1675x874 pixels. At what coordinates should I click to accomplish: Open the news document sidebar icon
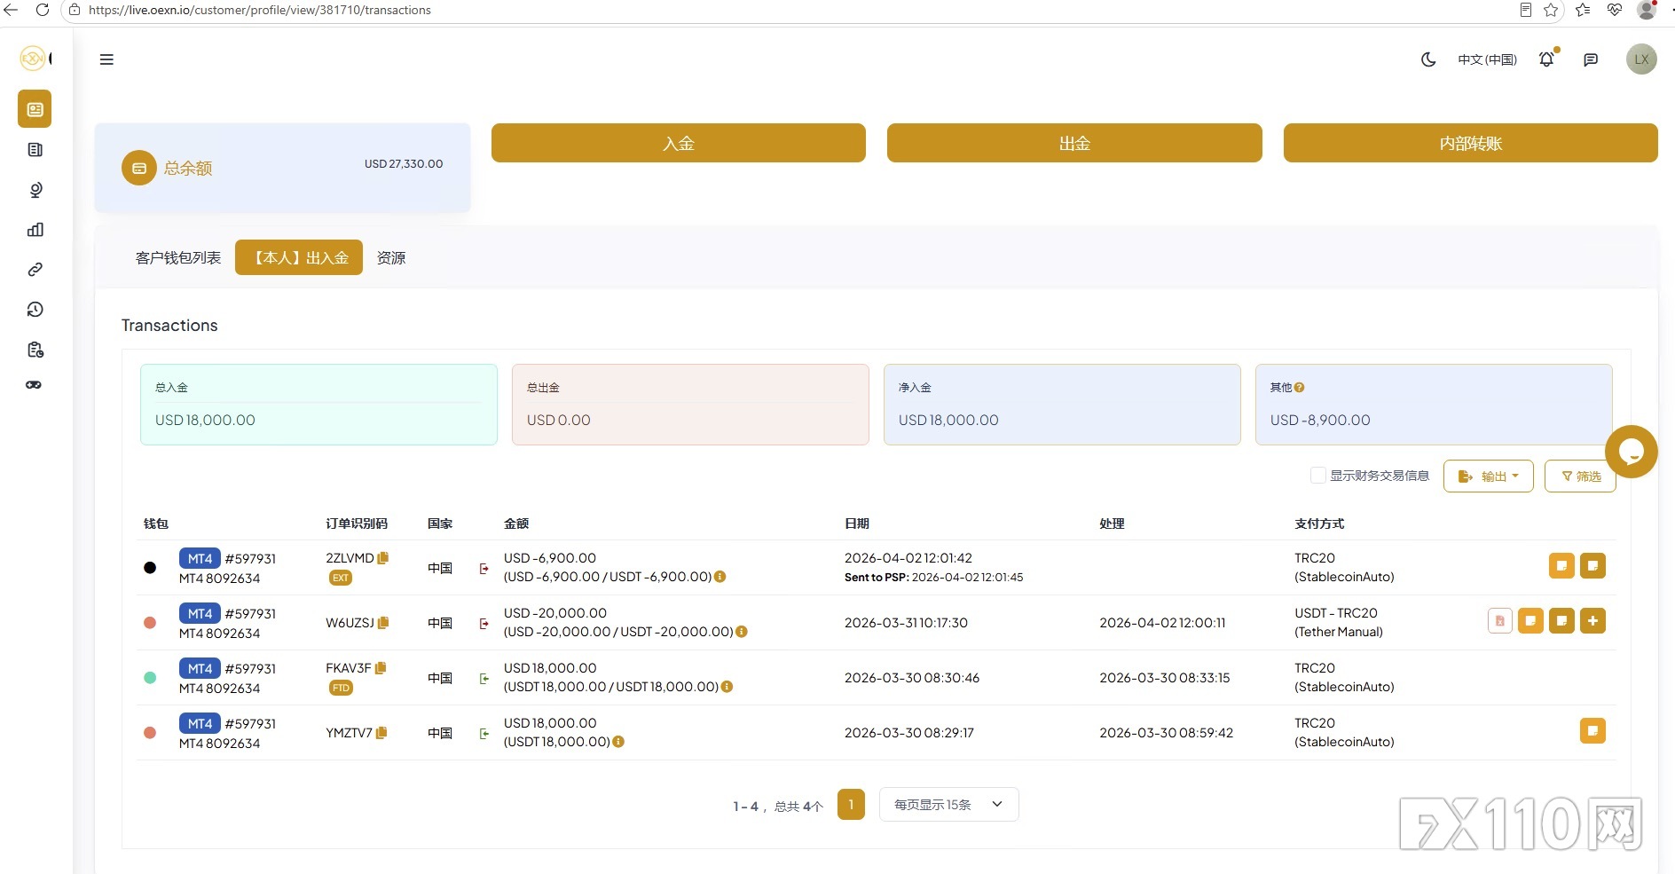click(x=35, y=150)
